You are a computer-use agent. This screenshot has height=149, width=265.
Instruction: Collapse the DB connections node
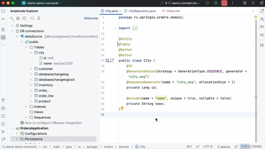12,31
